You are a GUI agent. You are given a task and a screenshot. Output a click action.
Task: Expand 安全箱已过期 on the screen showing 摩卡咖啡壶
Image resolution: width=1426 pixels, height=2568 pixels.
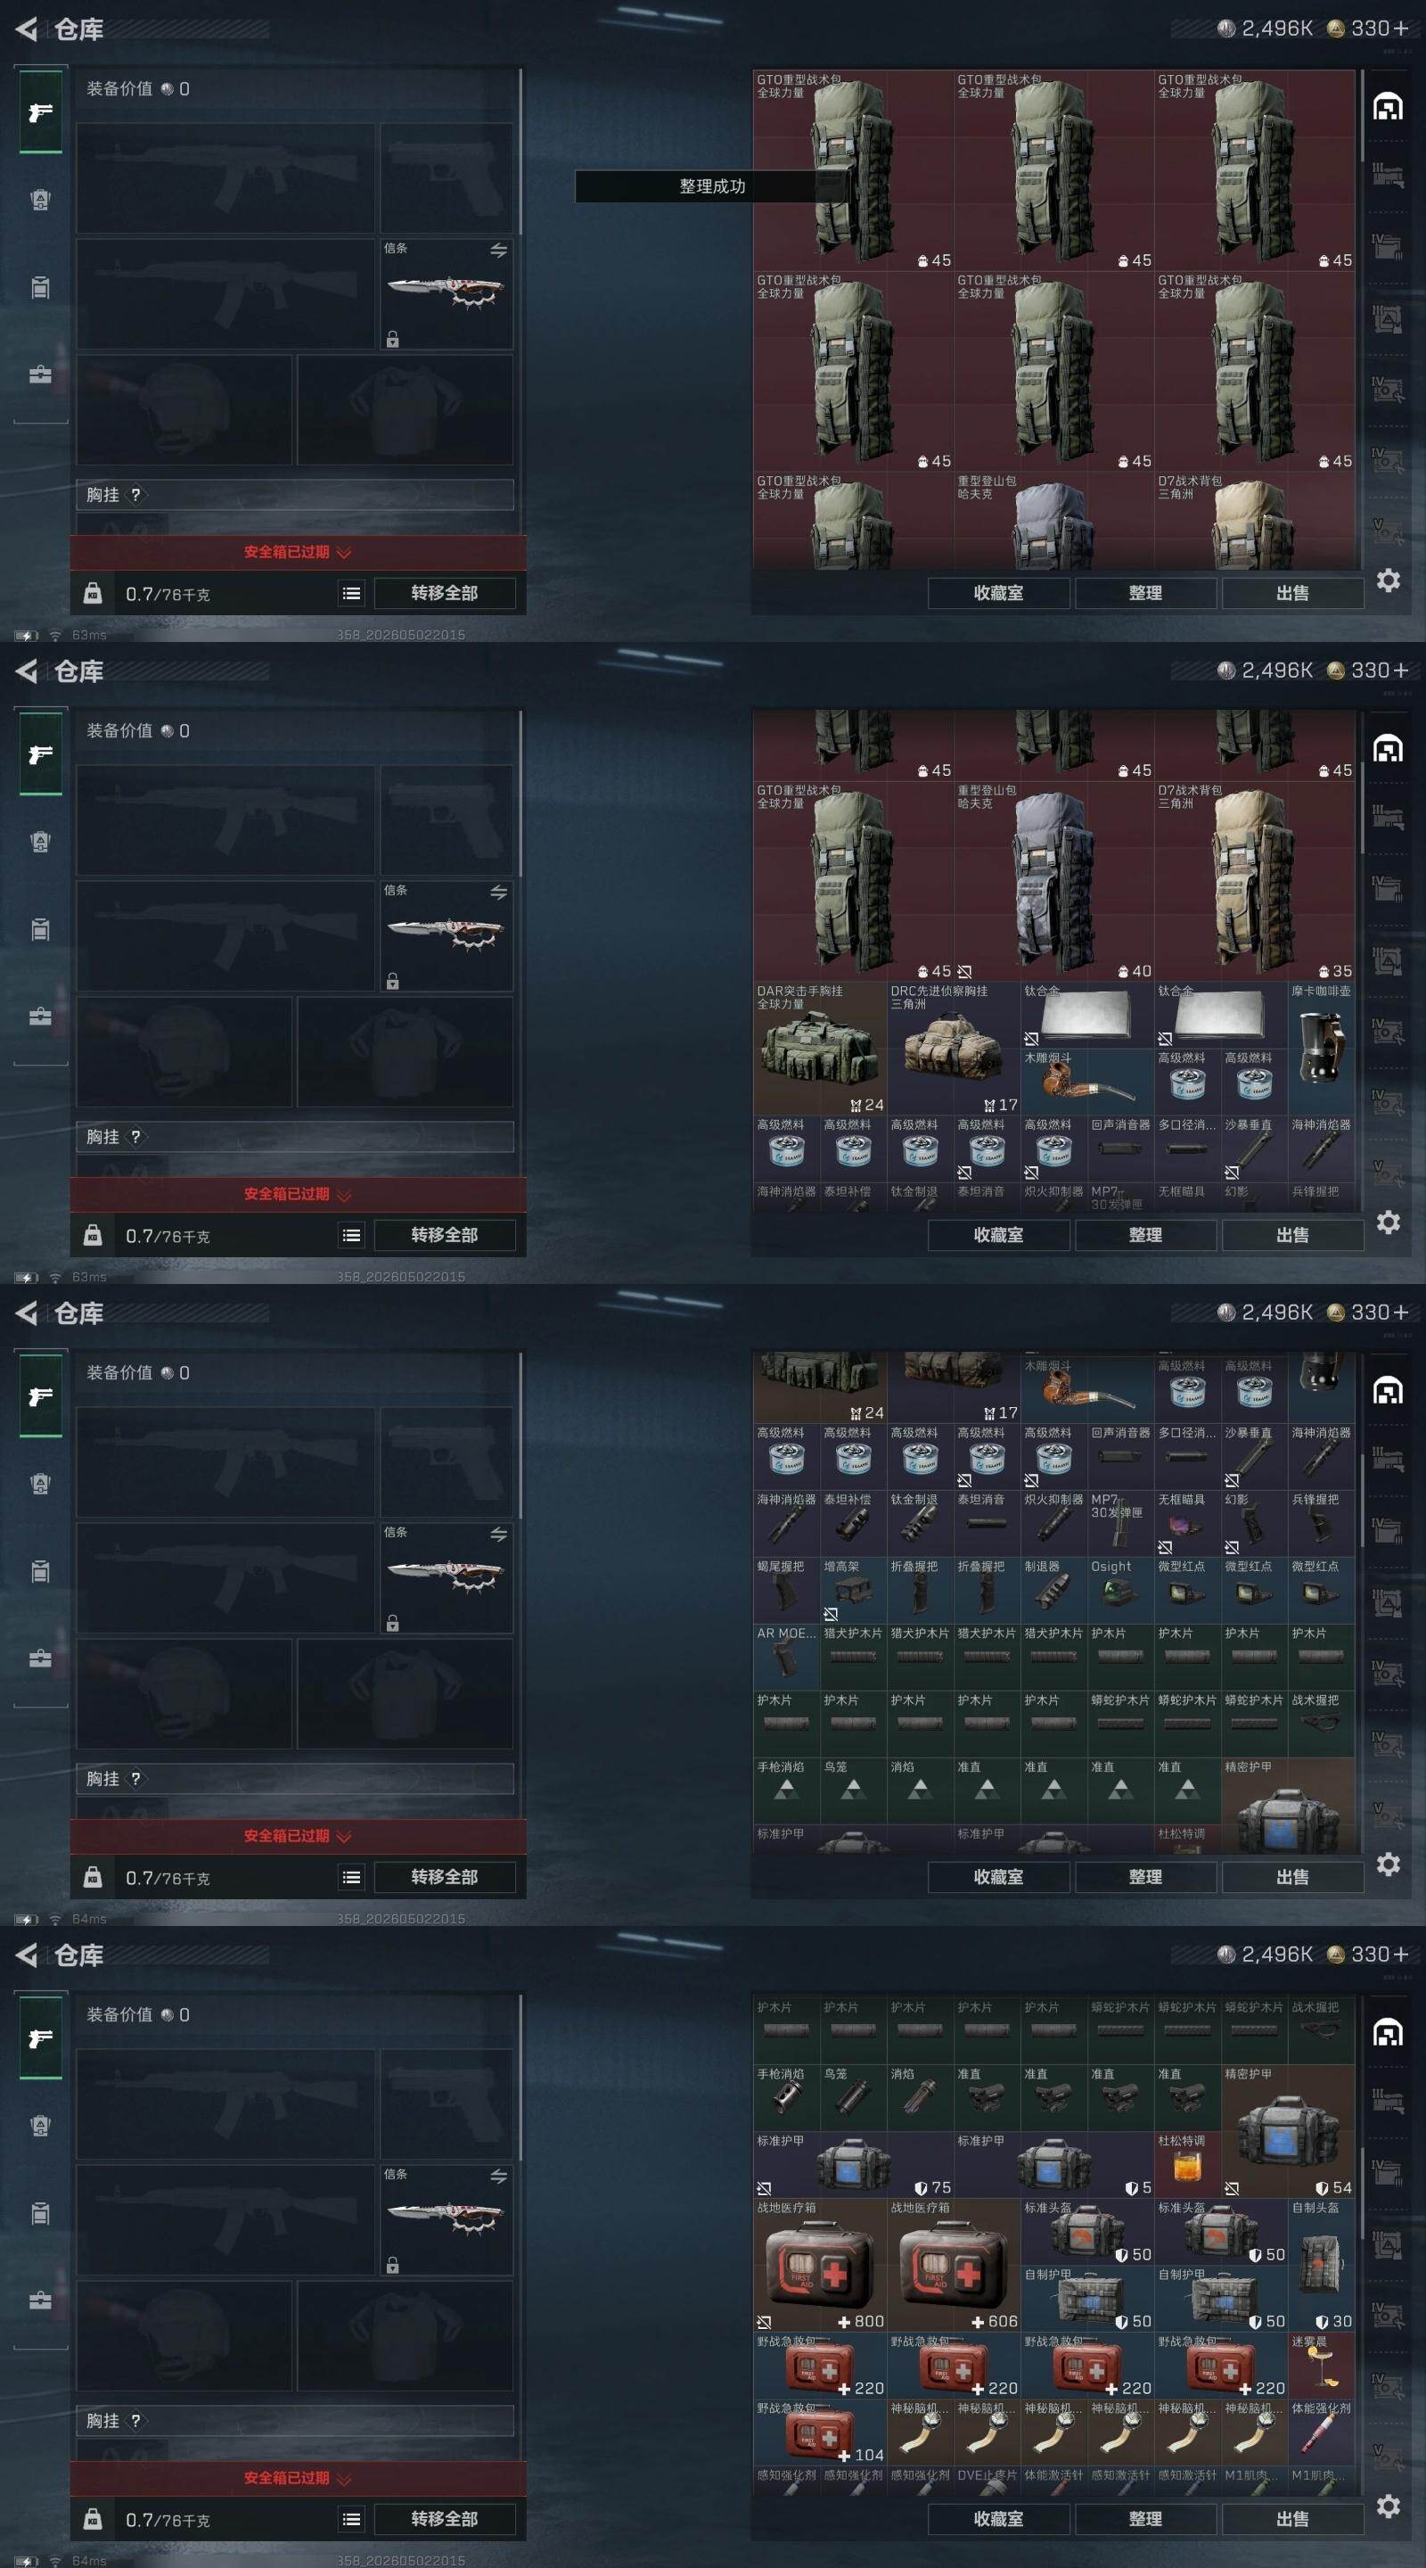pos(297,1194)
